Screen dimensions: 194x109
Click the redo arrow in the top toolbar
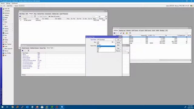(4, 6)
